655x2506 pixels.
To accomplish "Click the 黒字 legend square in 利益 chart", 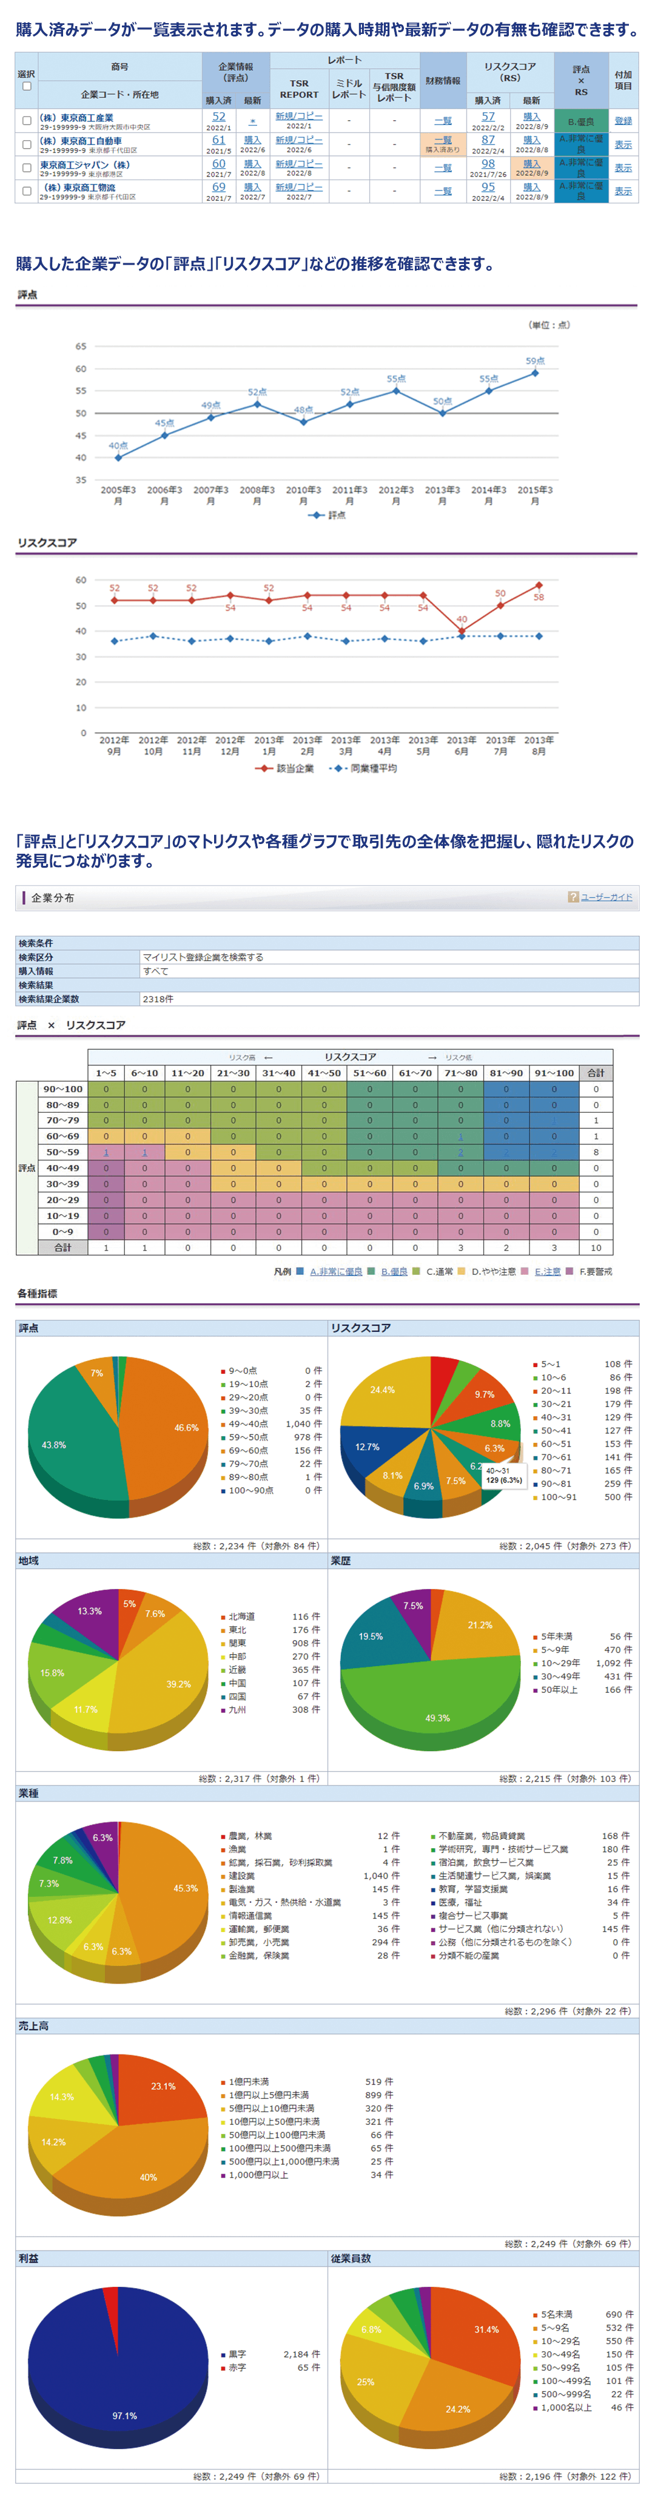I will coord(223,2354).
